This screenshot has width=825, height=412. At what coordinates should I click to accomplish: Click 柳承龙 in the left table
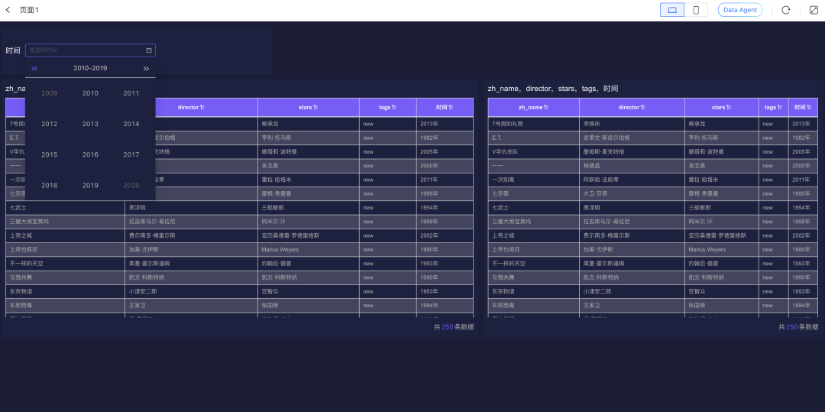pos(270,124)
